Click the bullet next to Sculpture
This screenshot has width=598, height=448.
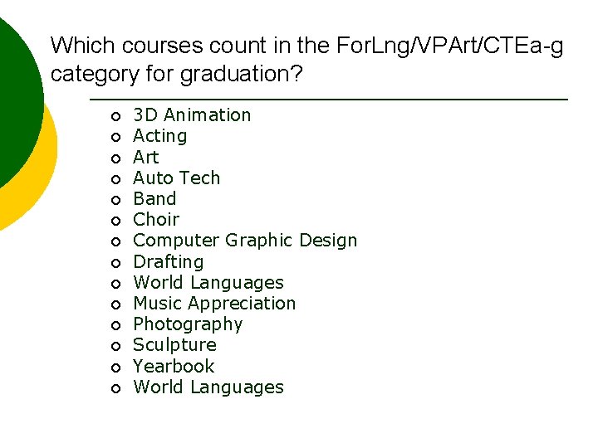coord(115,346)
